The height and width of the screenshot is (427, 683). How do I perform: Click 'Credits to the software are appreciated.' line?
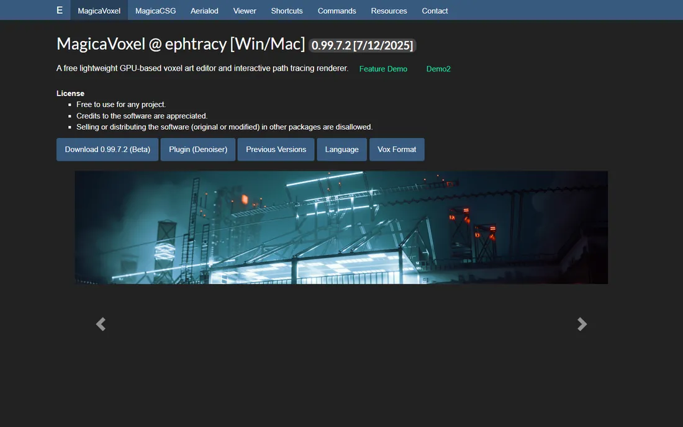pyautogui.click(x=142, y=116)
